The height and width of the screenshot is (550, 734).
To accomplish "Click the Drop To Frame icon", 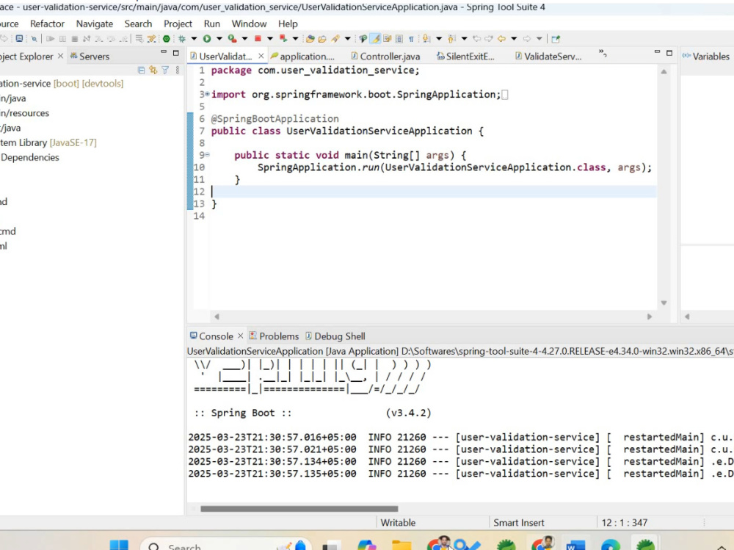I will pyautogui.click(x=139, y=39).
